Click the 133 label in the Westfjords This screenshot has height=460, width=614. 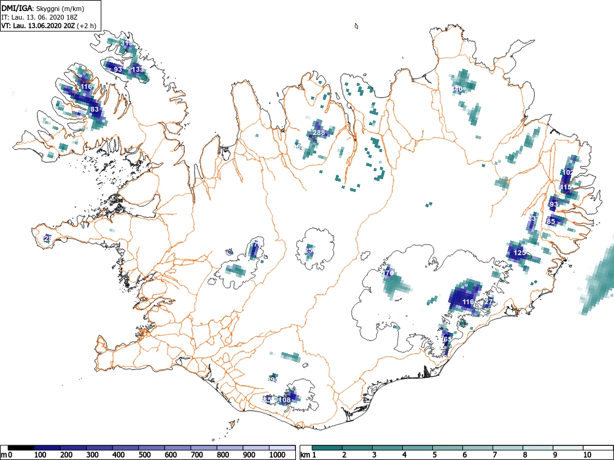[138, 70]
